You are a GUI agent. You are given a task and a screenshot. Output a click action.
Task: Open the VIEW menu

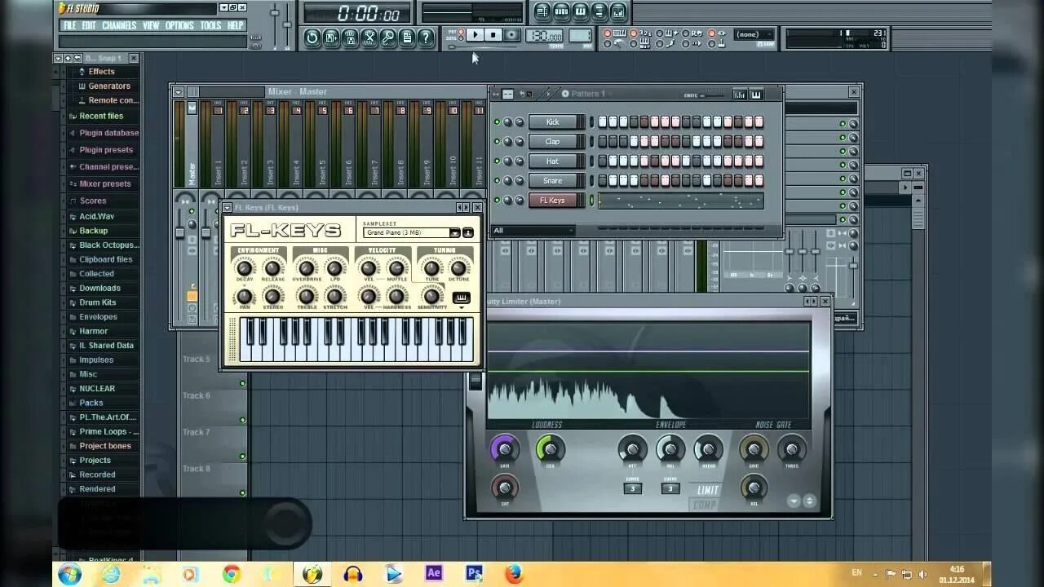point(152,25)
